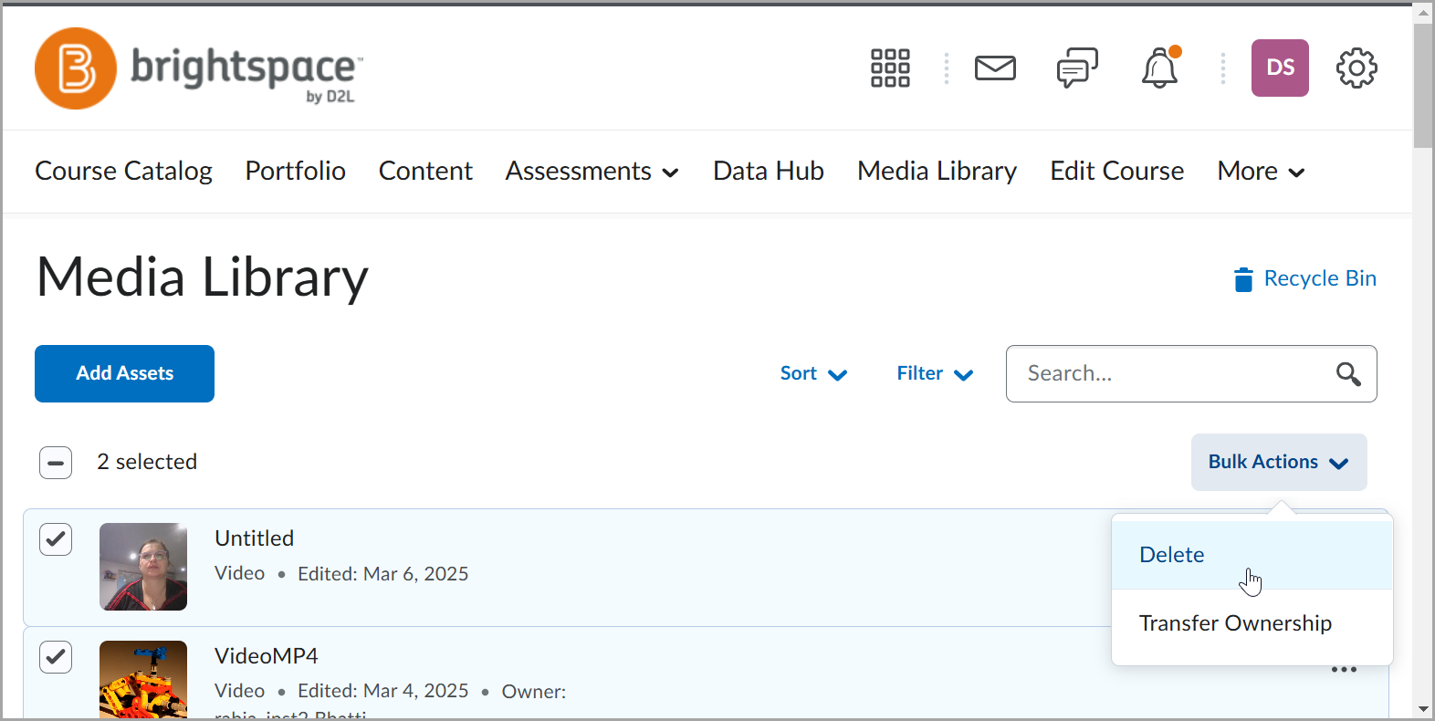Click the '2 selected' text
The image size is (1435, 721).
pos(147,463)
